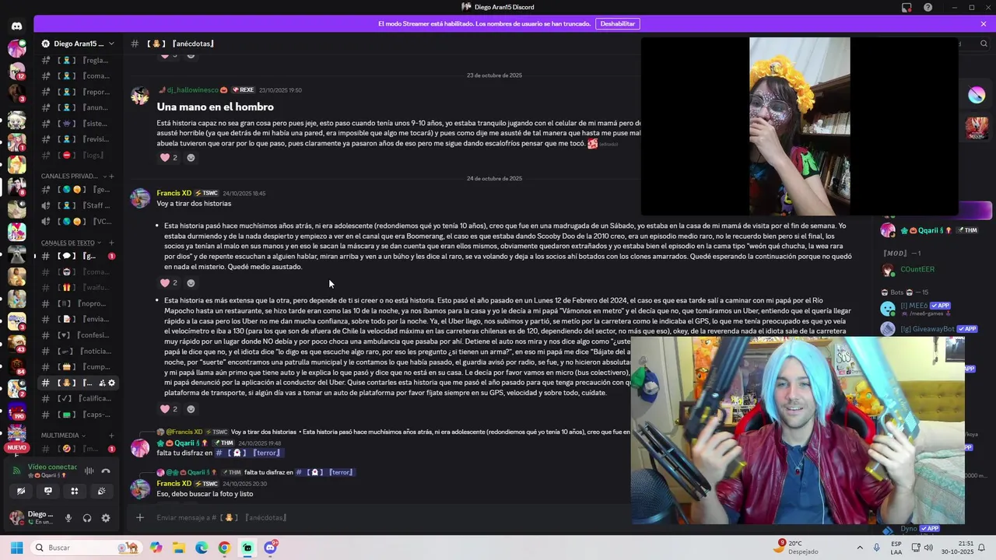The width and height of the screenshot is (996, 560).
Task: Add reaction to Una mano en el hombro post
Action: (x=191, y=158)
